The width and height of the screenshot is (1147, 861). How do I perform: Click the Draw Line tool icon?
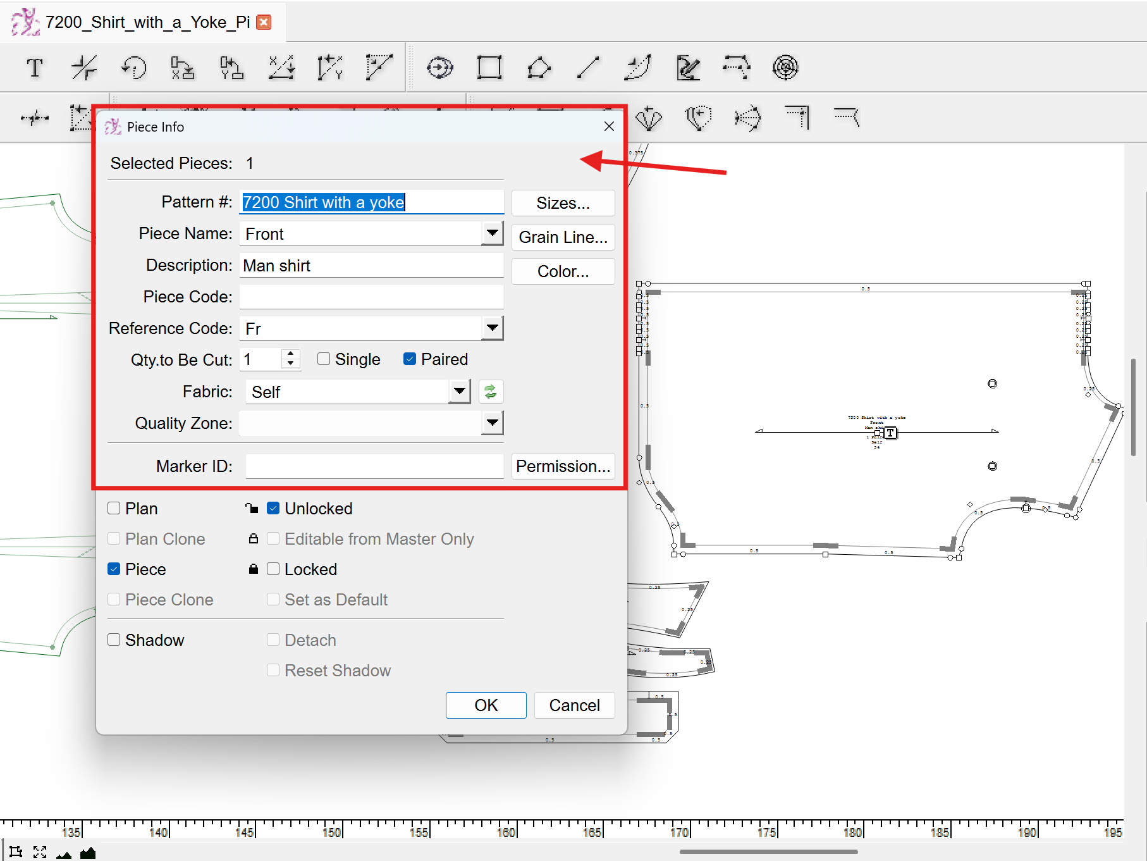coord(588,68)
